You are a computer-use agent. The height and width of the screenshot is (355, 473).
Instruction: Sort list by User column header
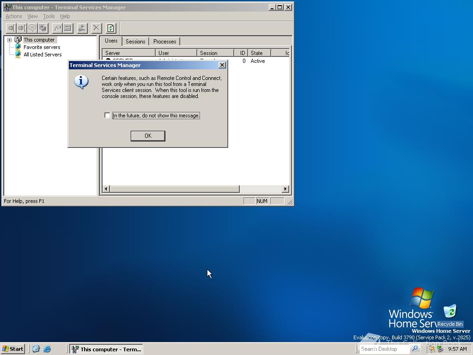[x=176, y=53]
